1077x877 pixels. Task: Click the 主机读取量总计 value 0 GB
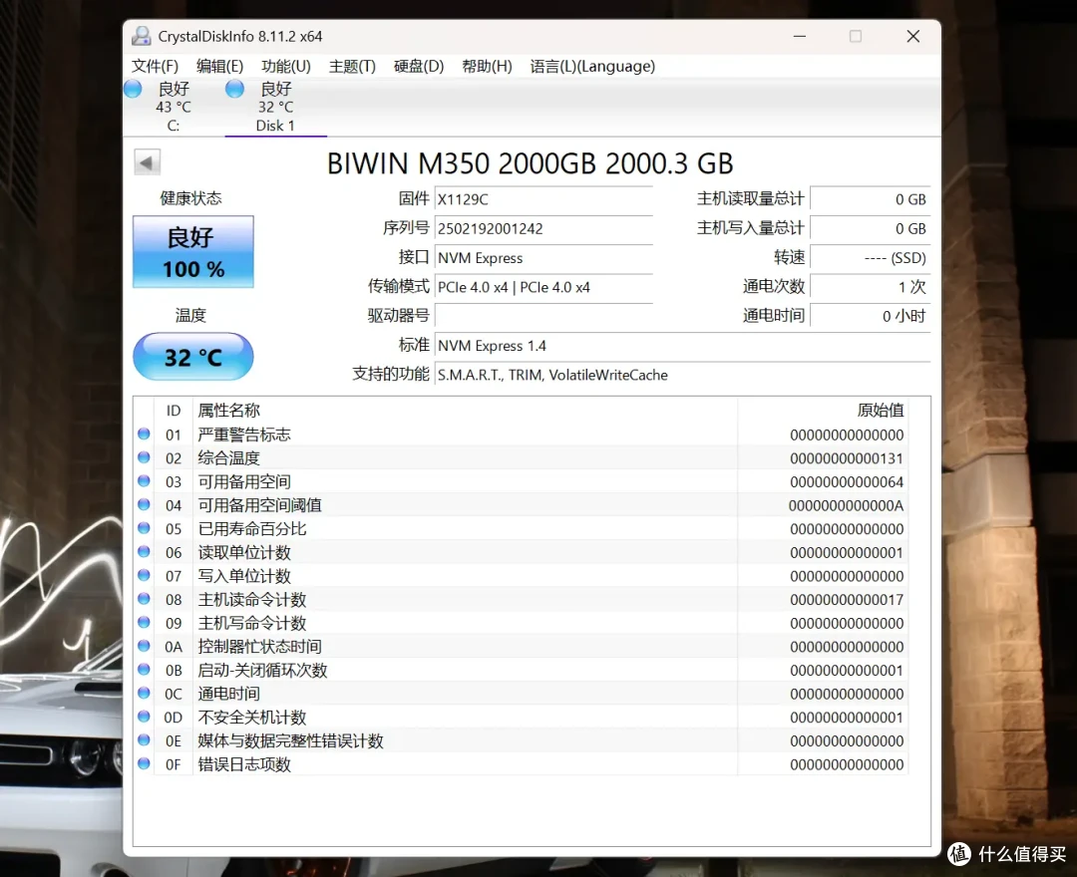tap(871, 199)
